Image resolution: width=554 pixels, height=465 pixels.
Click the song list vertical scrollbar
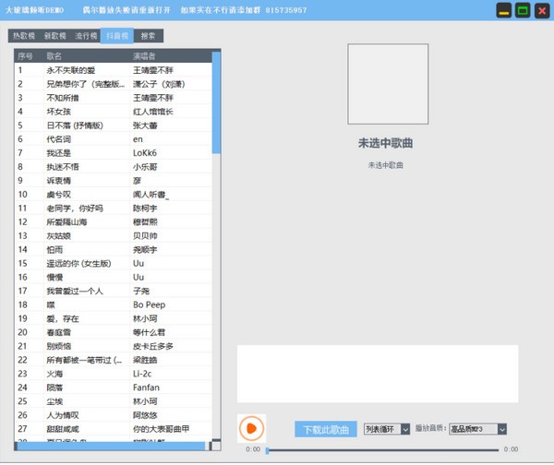pos(217,101)
